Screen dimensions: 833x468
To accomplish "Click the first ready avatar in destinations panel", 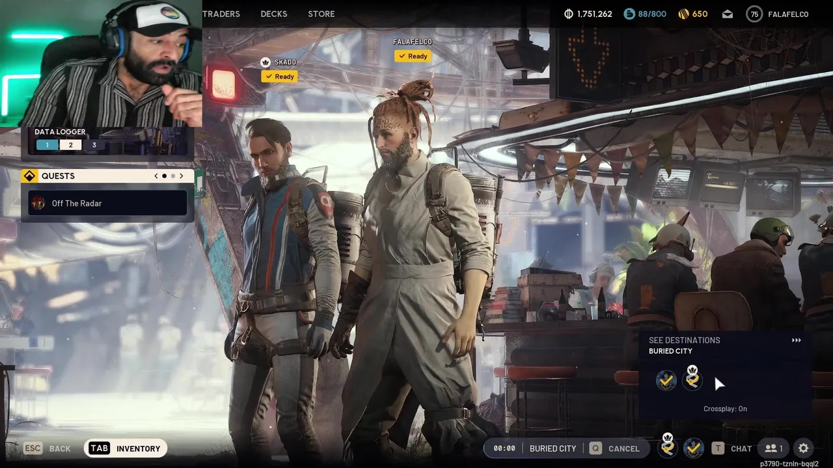I will [666, 380].
